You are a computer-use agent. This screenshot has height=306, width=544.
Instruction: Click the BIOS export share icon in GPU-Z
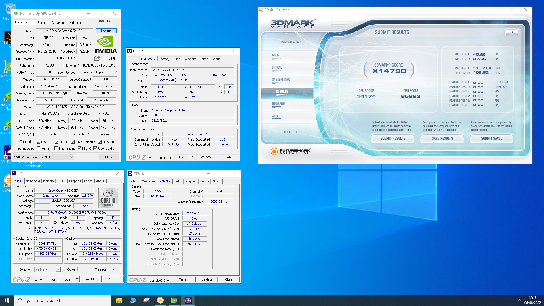pyautogui.click(x=97, y=58)
